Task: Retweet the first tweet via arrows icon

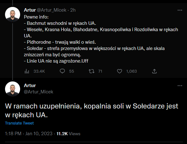Action: tap(91, 71)
